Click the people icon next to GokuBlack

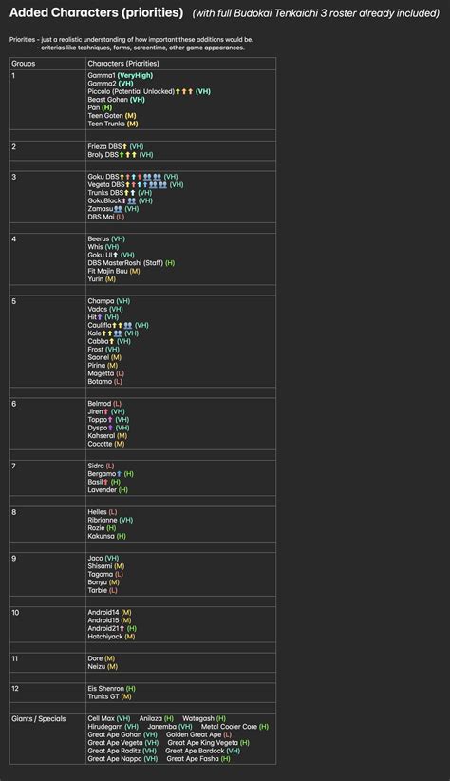click(x=132, y=200)
